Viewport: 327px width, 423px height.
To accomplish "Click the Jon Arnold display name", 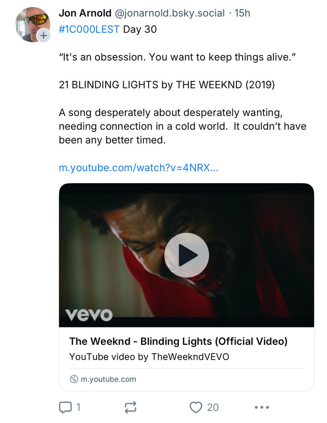I will click(x=85, y=13).
